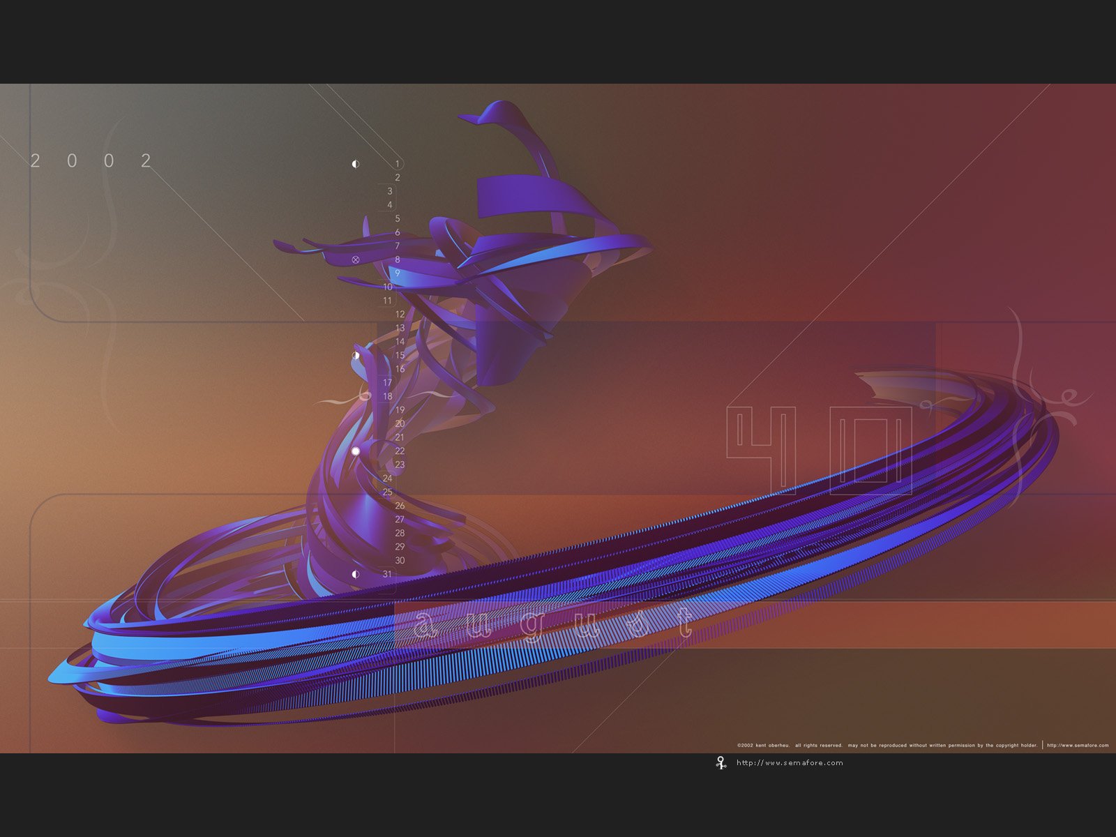Click the half-moon phase icon beside date 15
This screenshot has width=1116, height=837.
tap(356, 355)
